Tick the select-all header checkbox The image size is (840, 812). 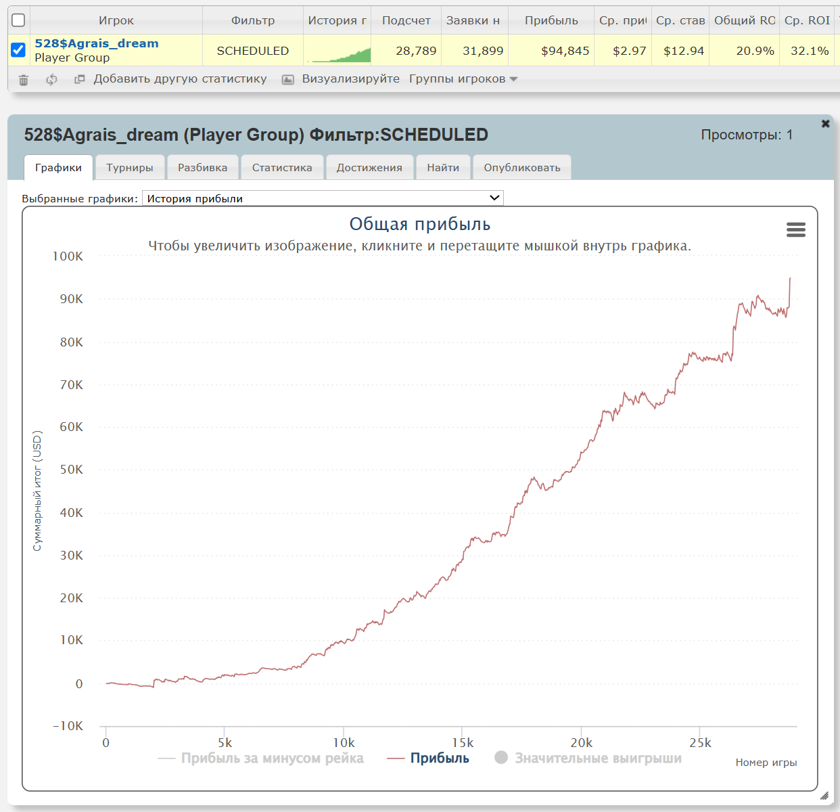tap(18, 20)
